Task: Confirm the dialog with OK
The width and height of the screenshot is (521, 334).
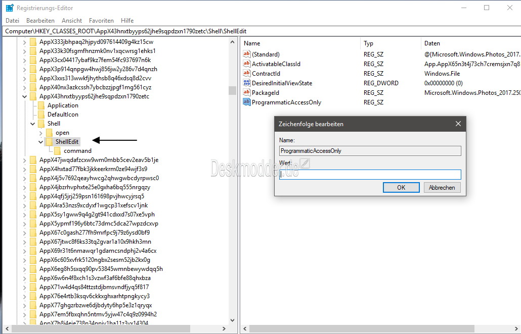Action: click(x=401, y=187)
